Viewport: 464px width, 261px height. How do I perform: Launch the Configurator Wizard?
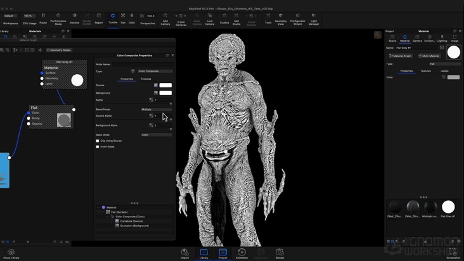pos(297,19)
